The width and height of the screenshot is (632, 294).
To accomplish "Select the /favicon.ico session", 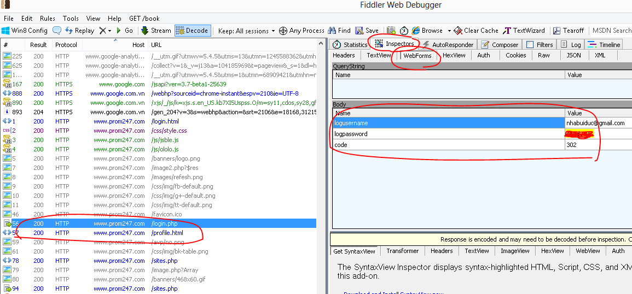I will [159, 214].
